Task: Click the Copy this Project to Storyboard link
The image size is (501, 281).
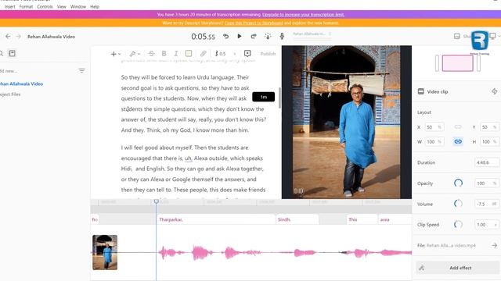Action: (x=254, y=23)
